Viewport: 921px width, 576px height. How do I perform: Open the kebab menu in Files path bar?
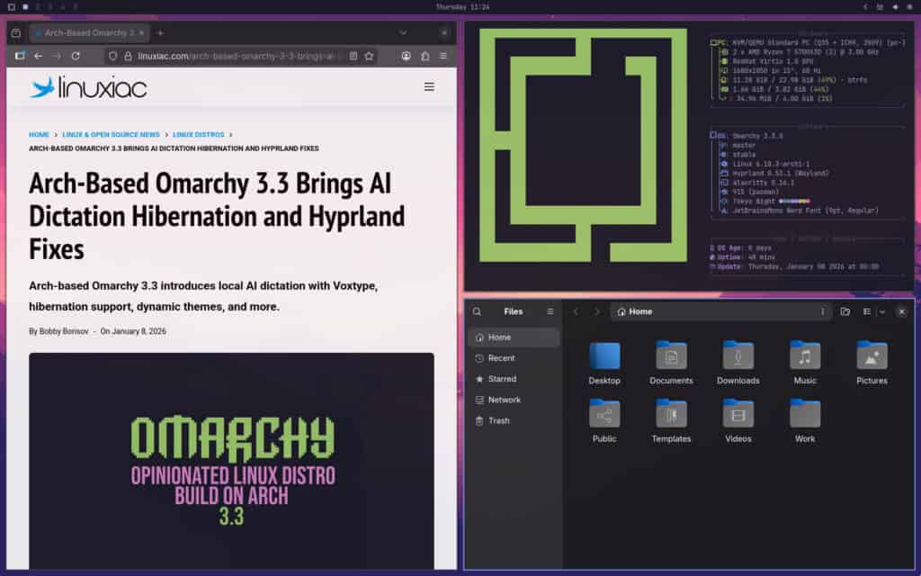824,311
